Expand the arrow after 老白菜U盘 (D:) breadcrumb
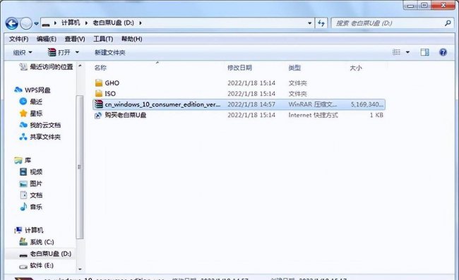The image size is (459, 280). [x=141, y=23]
